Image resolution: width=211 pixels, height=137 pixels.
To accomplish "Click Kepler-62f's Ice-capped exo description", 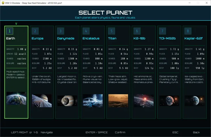I will (194, 79).
